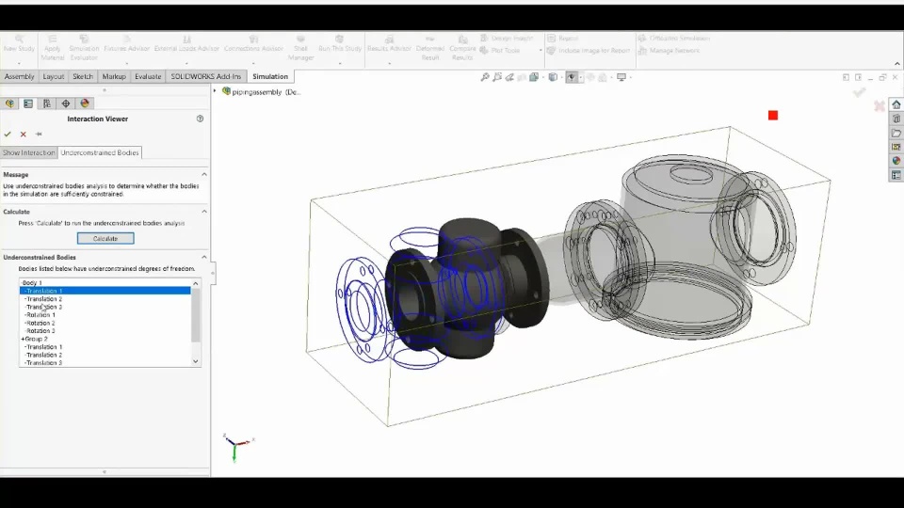Switch to the Evaluate tab

(x=148, y=76)
